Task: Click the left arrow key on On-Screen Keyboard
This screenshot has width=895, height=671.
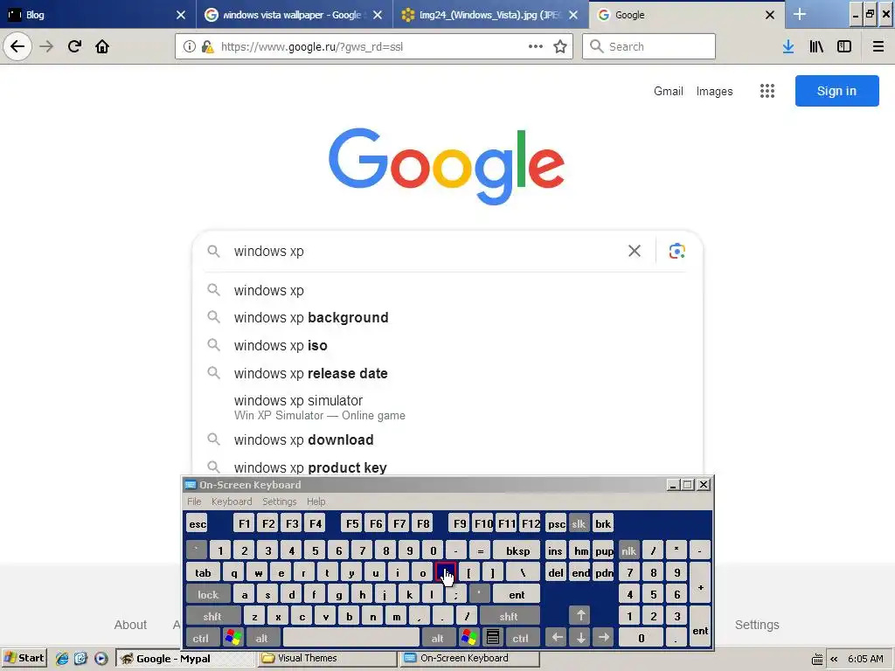Action: click(x=557, y=637)
